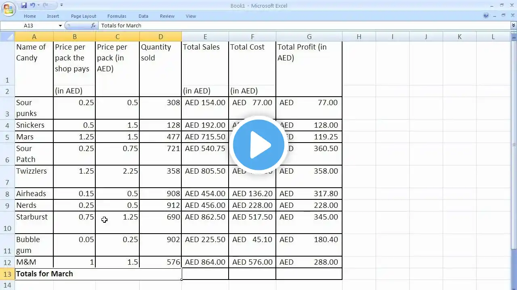Click the 'AED 136.20' total cost cell
The height and width of the screenshot is (290, 517).
pyautogui.click(x=252, y=194)
